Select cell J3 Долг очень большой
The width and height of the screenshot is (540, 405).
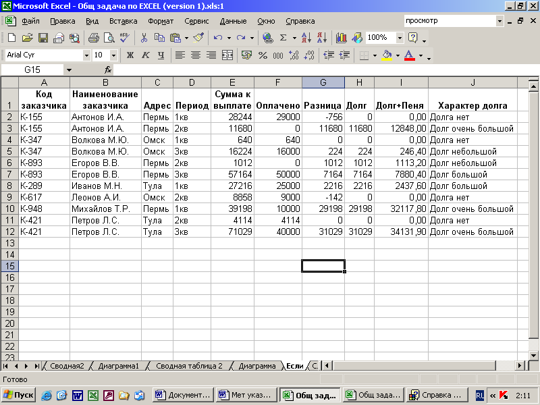pyautogui.click(x=472, y=128)
